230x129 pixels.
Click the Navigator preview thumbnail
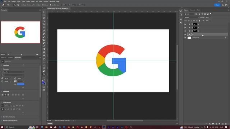(20, 32)
